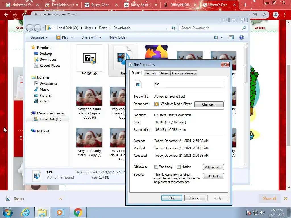Viewport: 291px width, 218px height.
Task: Confirm properties with OK
Action: (x=172, y=198)
